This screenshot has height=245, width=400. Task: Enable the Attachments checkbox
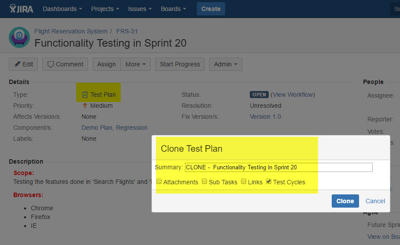click(x=159, y=182)
